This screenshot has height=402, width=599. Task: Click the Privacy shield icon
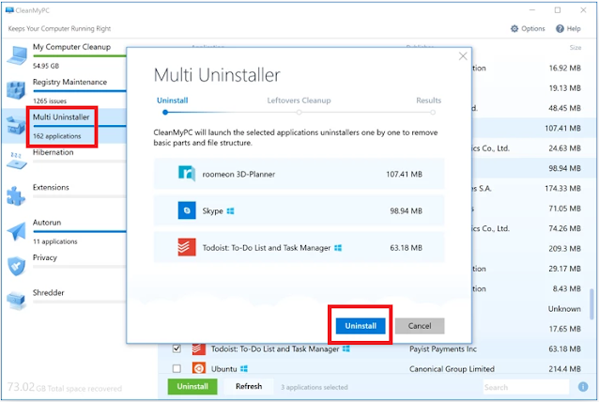pyautogui.click(x=16, y=266)
